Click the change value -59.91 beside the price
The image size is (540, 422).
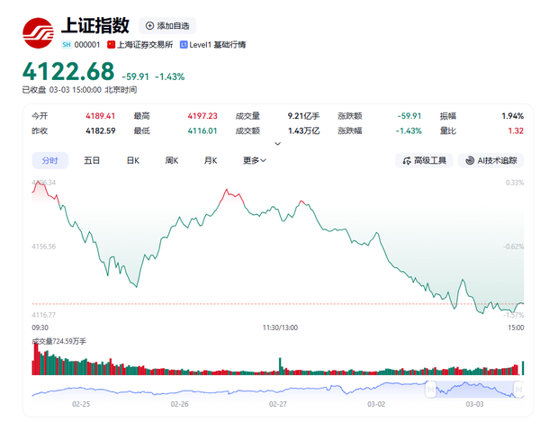click(x=135, y=76)
